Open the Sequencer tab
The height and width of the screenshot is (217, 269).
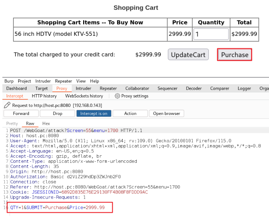point(167,88)
